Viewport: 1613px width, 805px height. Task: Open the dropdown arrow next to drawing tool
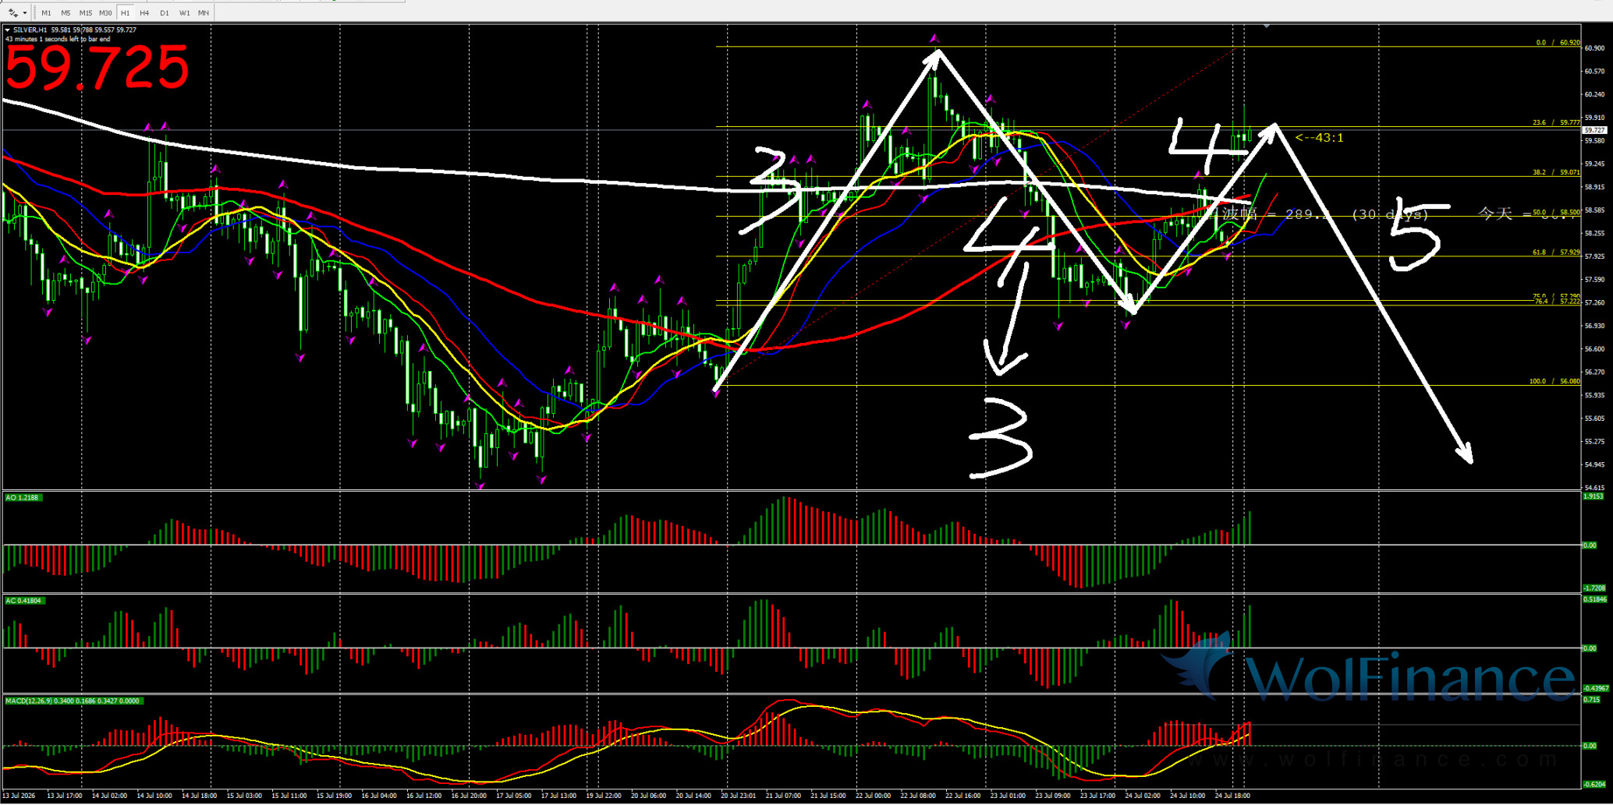25,12
